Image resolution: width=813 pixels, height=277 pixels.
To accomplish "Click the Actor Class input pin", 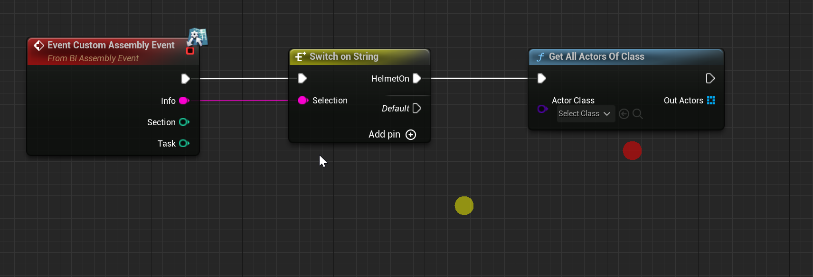I will (x=542, y=109).
